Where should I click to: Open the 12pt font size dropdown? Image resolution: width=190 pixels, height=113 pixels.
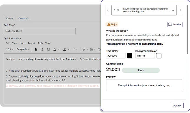[x=10, y=49]
